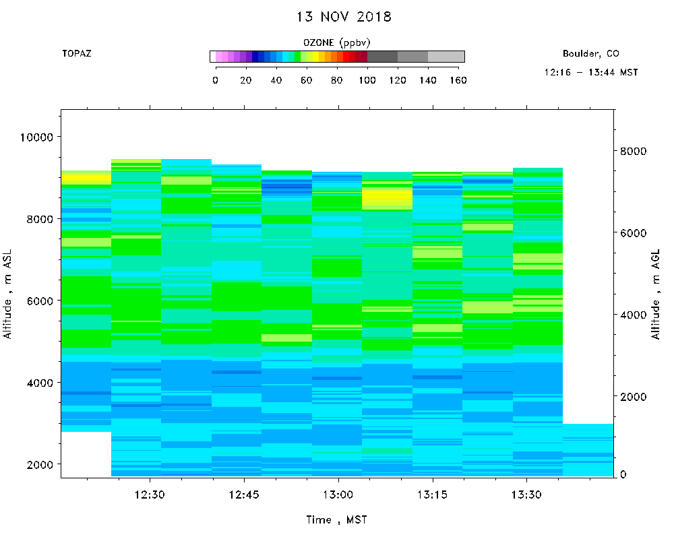The image size is (674, 539).
Task: Click the short final cyan profile column after 13:30
Action: [588, 450]
